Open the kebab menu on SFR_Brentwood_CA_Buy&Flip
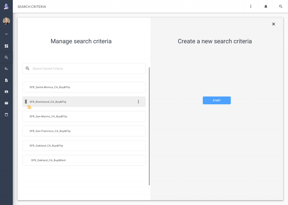 click(138, 102)
